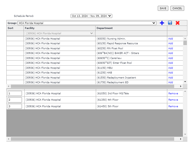Click the sort order field containing 2
This screenshot has width=194, height=147.
15,100
